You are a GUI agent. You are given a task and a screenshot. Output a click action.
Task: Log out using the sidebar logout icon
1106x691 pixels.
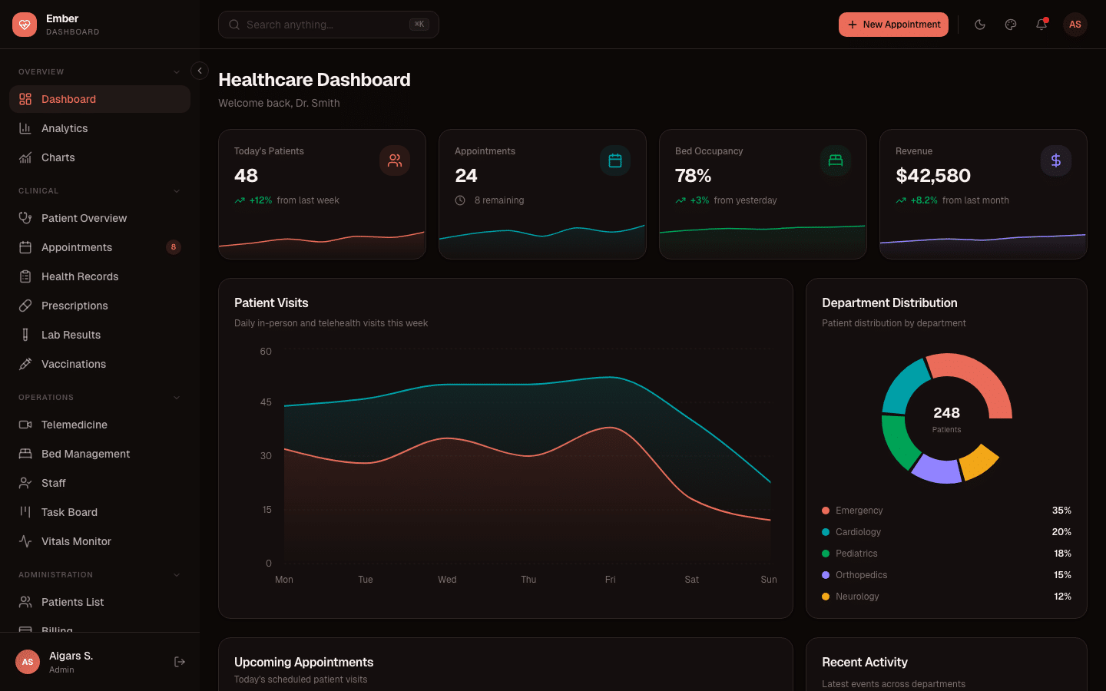coord(179,662)
